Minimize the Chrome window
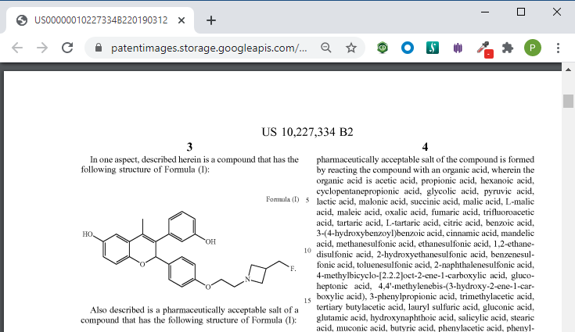The width and height of the screenshot is (575, 332). pos(485,12)
